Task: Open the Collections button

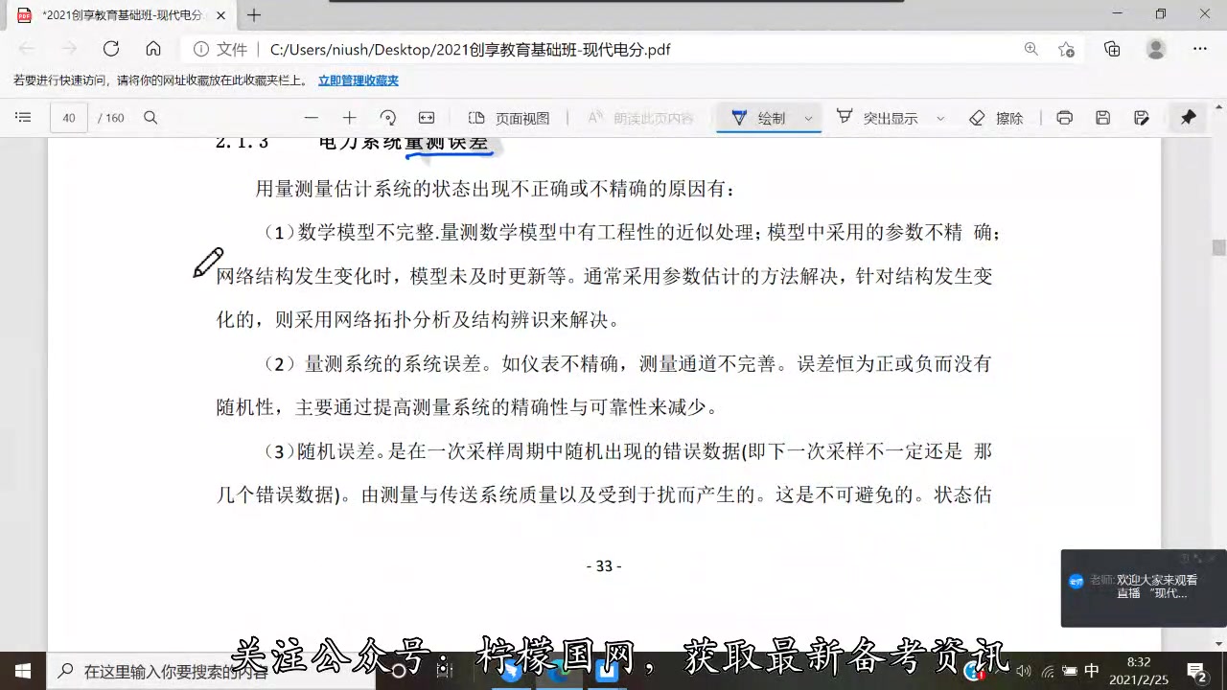Action: coord(1112,49)
